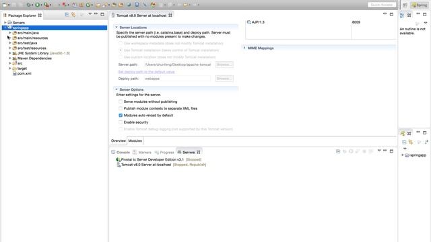Switch to the Modules editor tab
Screen dimensions: 431x242
[x=135, y=140]
